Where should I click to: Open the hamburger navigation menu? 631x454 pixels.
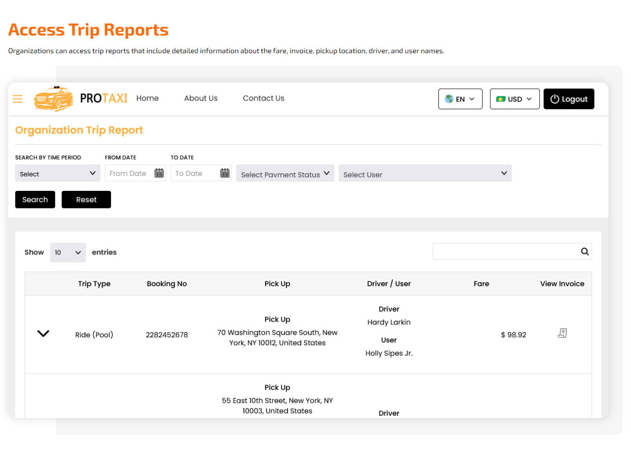click(x=17, y=99)
